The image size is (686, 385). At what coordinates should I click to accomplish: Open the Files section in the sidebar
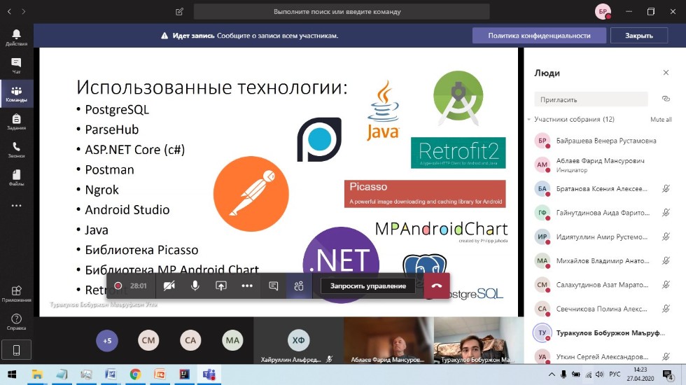tap(16, 178)
